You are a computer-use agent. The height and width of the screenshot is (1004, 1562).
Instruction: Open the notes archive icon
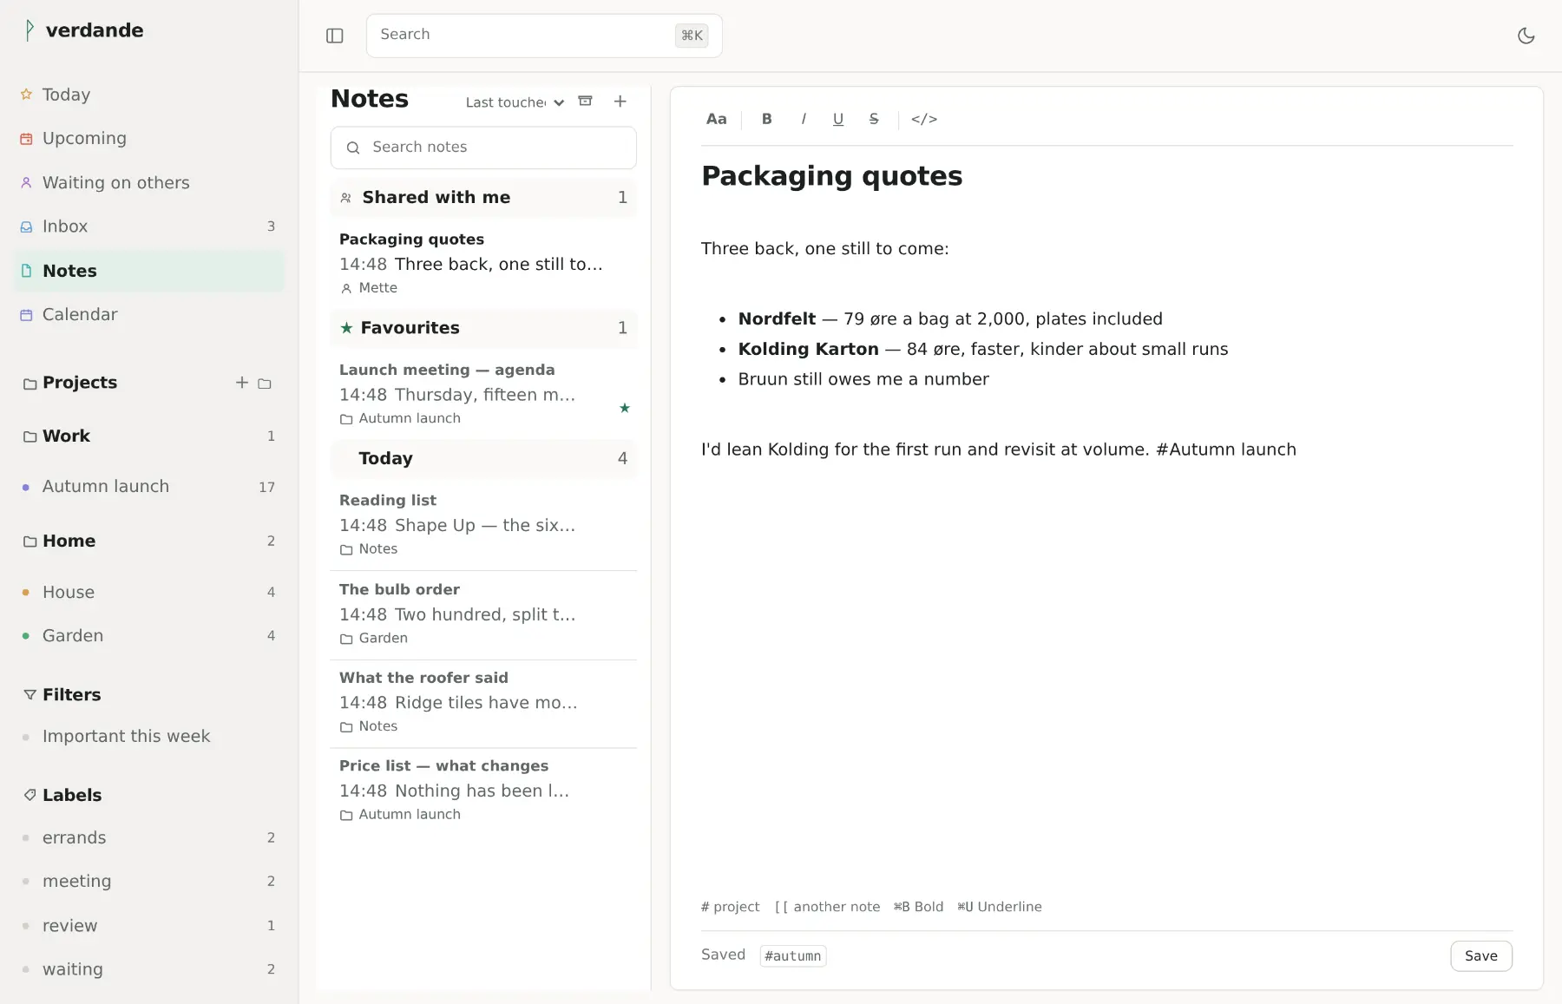pos(586,102)
